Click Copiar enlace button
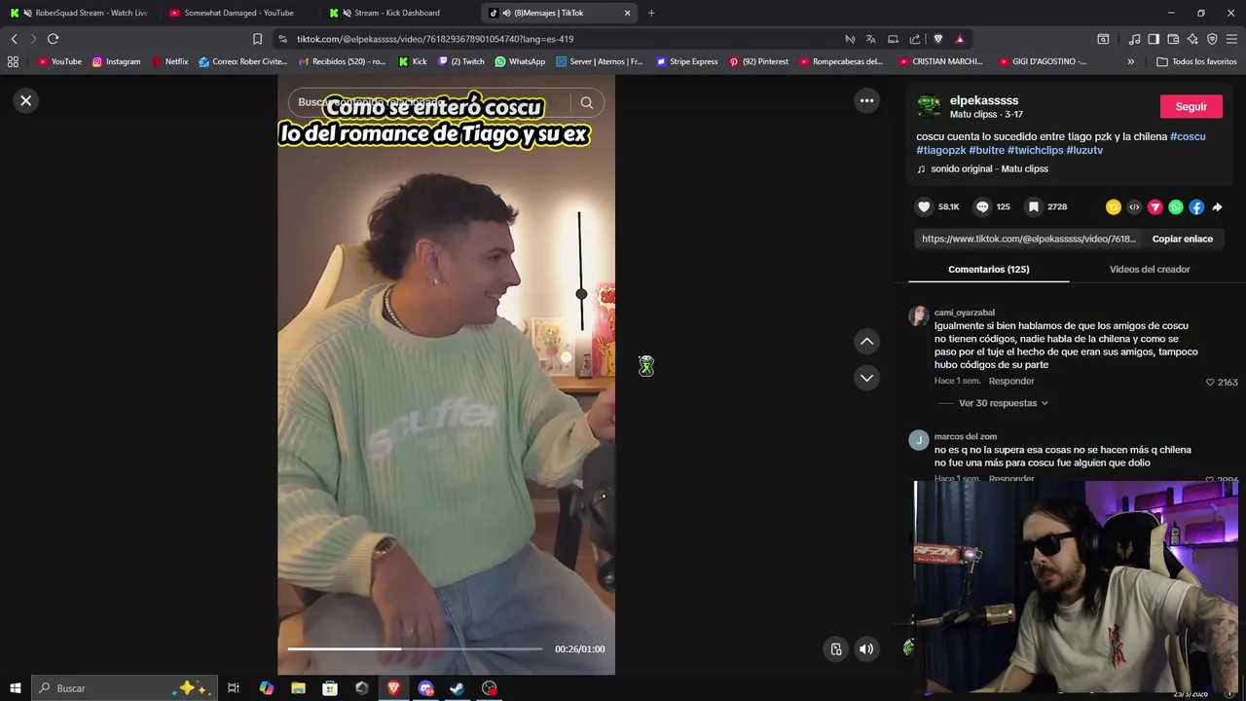Image resolution: width=1246 pixels, height=701 pixels. (1182, 239)
